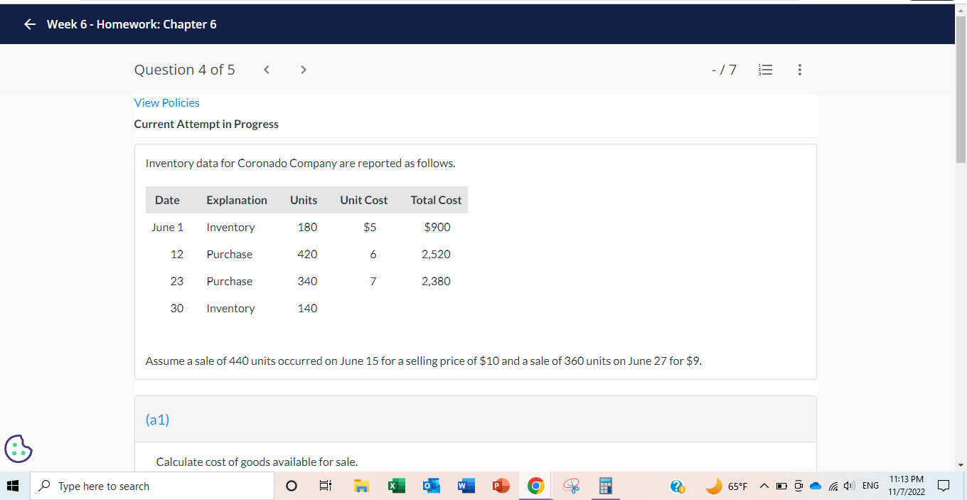Image resolution: width=967 pixels, height=500 pixels.
Task: Open the View Policies link
Action: click(x=167, y=103)
